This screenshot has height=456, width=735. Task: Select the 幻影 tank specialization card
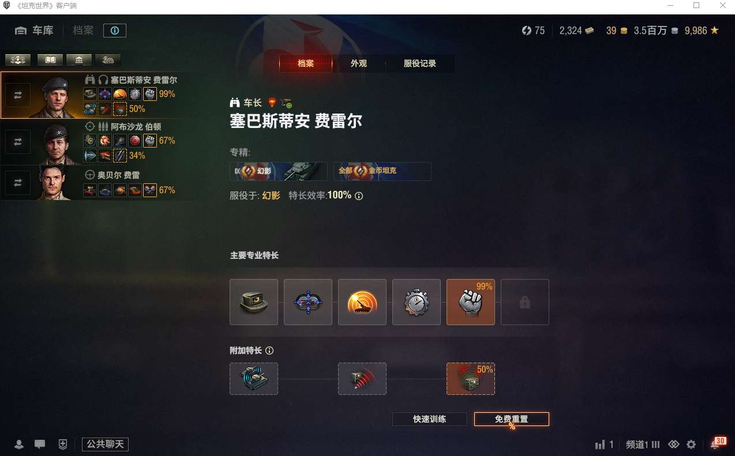coord(279,171)
